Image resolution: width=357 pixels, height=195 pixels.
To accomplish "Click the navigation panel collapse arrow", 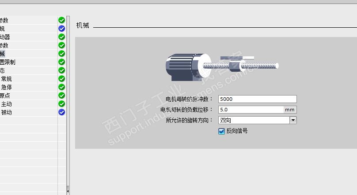I will 68,191.
